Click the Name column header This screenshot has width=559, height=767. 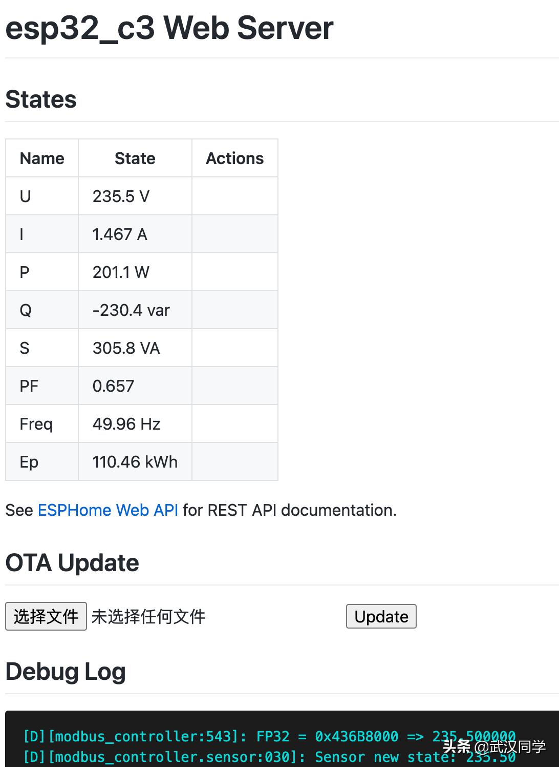pos(41,158)
